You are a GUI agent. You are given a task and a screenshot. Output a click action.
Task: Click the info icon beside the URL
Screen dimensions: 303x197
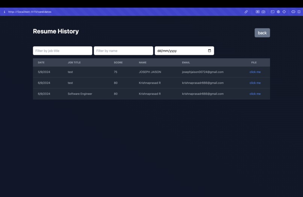(5, 12)
